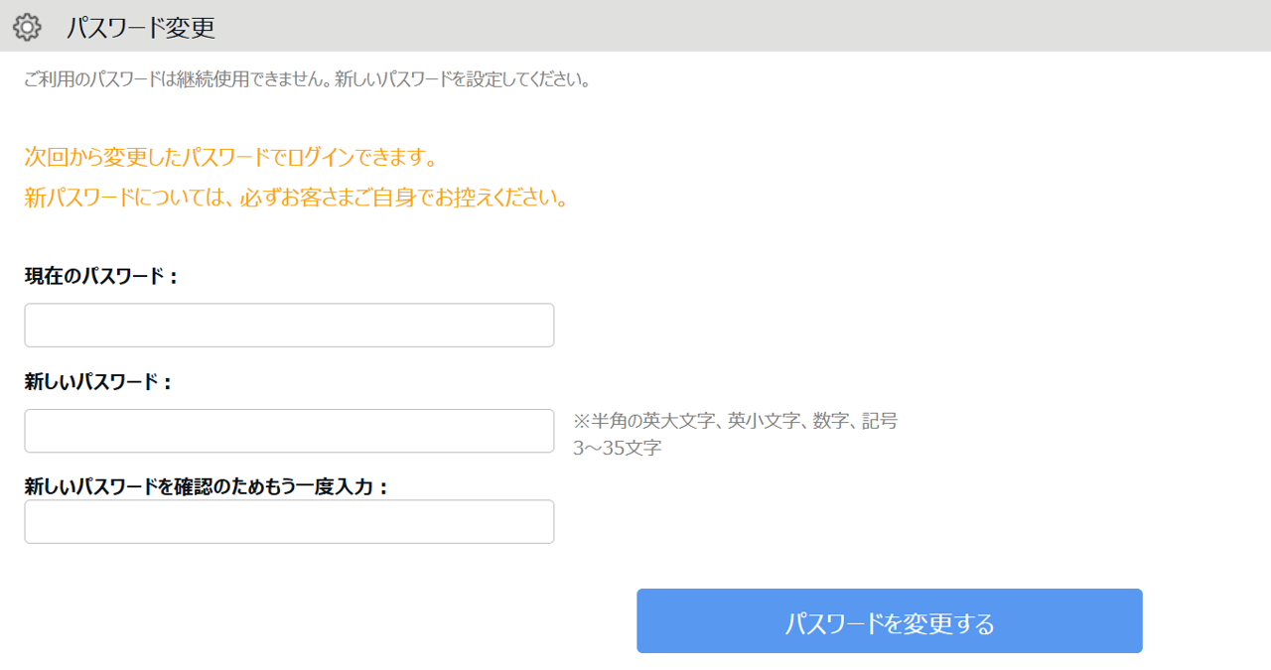
Task: Click the 現在のパスワード： field label
Action: coord(101,277)
